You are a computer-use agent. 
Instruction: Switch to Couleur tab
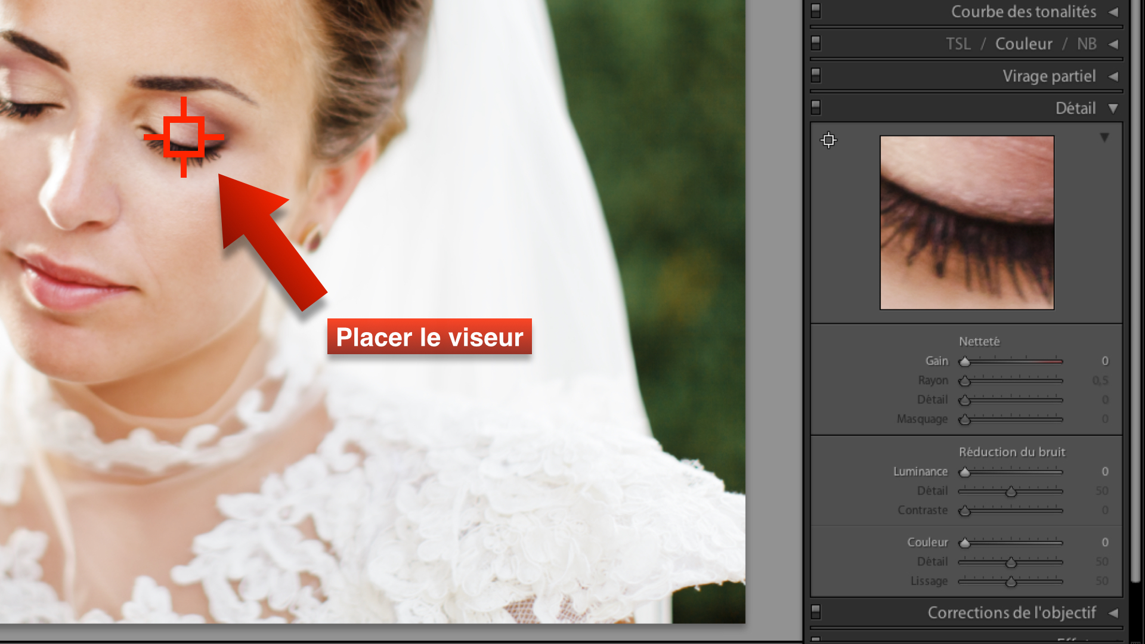click(1023, 44)
